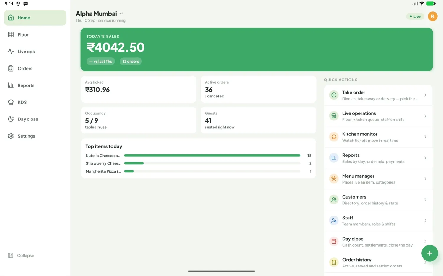
Task: Click the Day close wallet icon in Quick Actions
Action: pos(334,242)
